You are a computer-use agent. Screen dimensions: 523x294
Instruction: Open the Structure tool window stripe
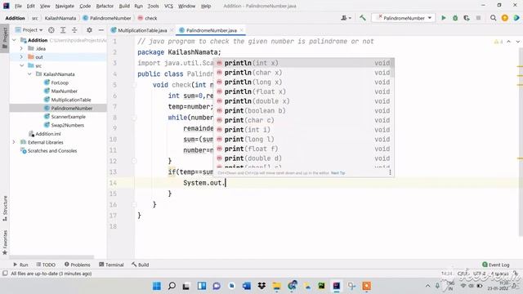click(5, 208)
